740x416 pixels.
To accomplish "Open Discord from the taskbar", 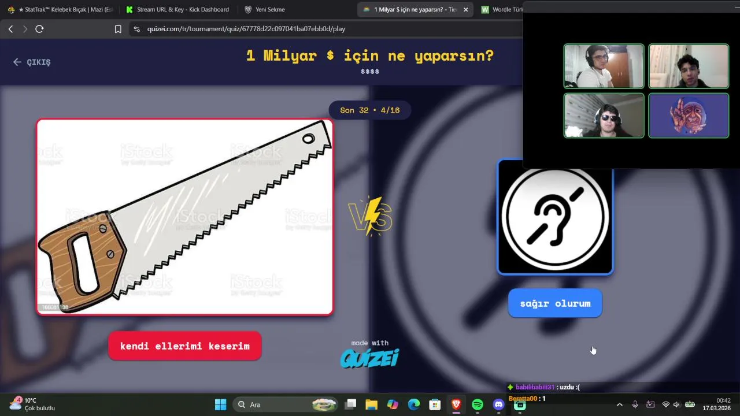I will pyautogui.click(x=499, y=404).
